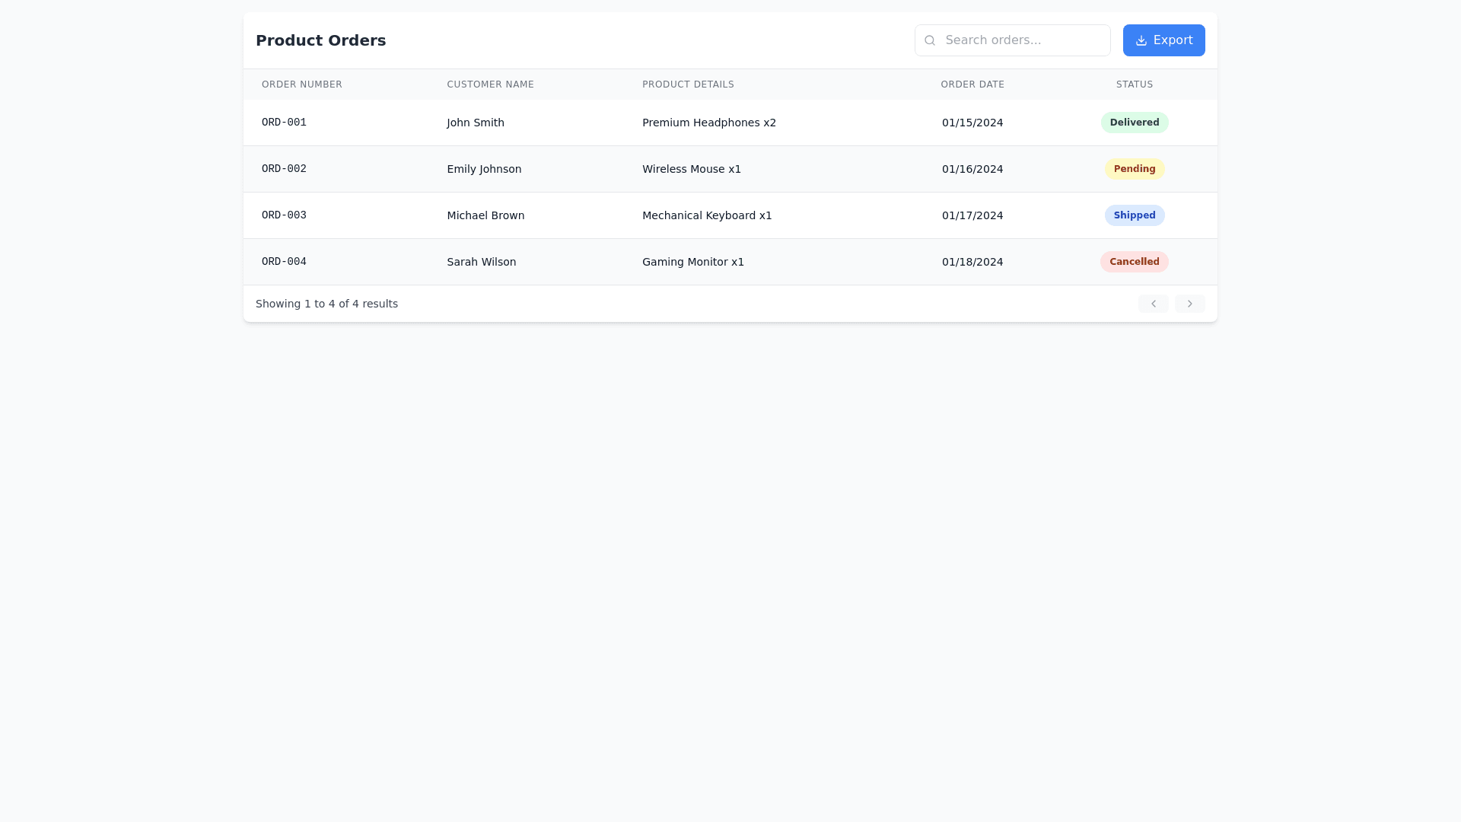Click the 01/17/2024 order date
Image resolution: width=1461 pixels, height=822 pixels.
tap(972, 215)
